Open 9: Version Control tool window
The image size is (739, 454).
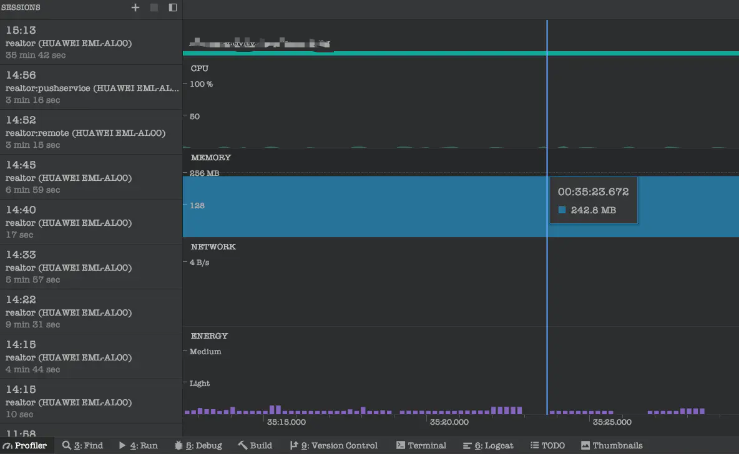coord(334,445)
